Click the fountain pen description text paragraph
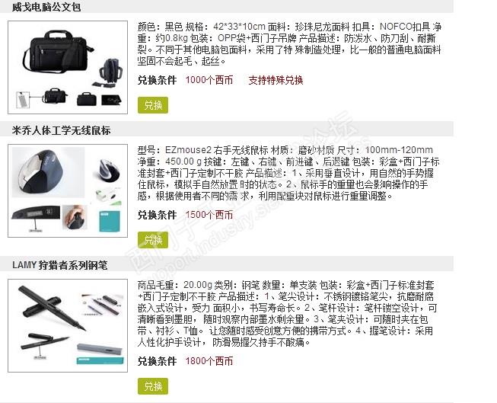 click(x=288, y=314)
